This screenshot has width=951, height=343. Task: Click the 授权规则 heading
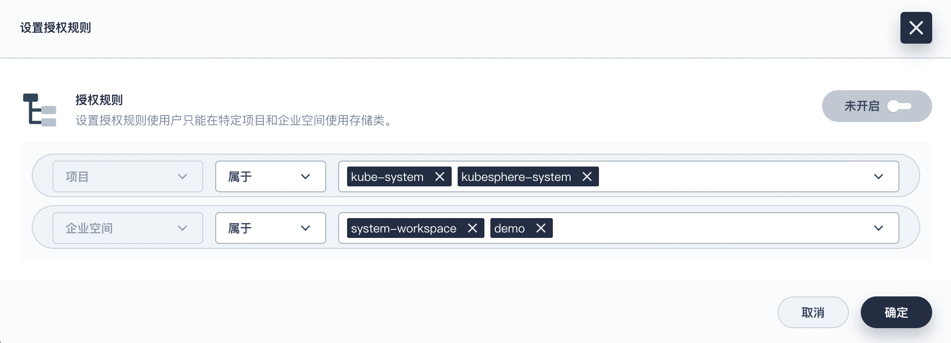point(99,100)
